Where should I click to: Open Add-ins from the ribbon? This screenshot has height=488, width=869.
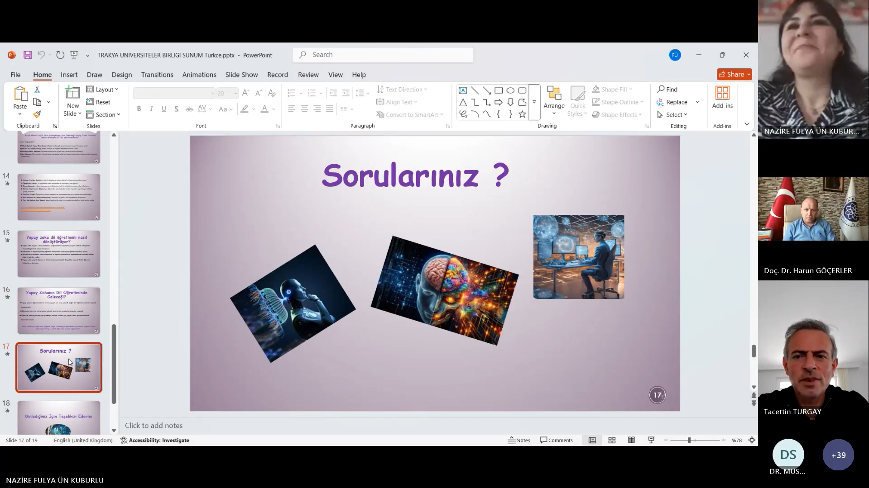(x=722, y=97)
